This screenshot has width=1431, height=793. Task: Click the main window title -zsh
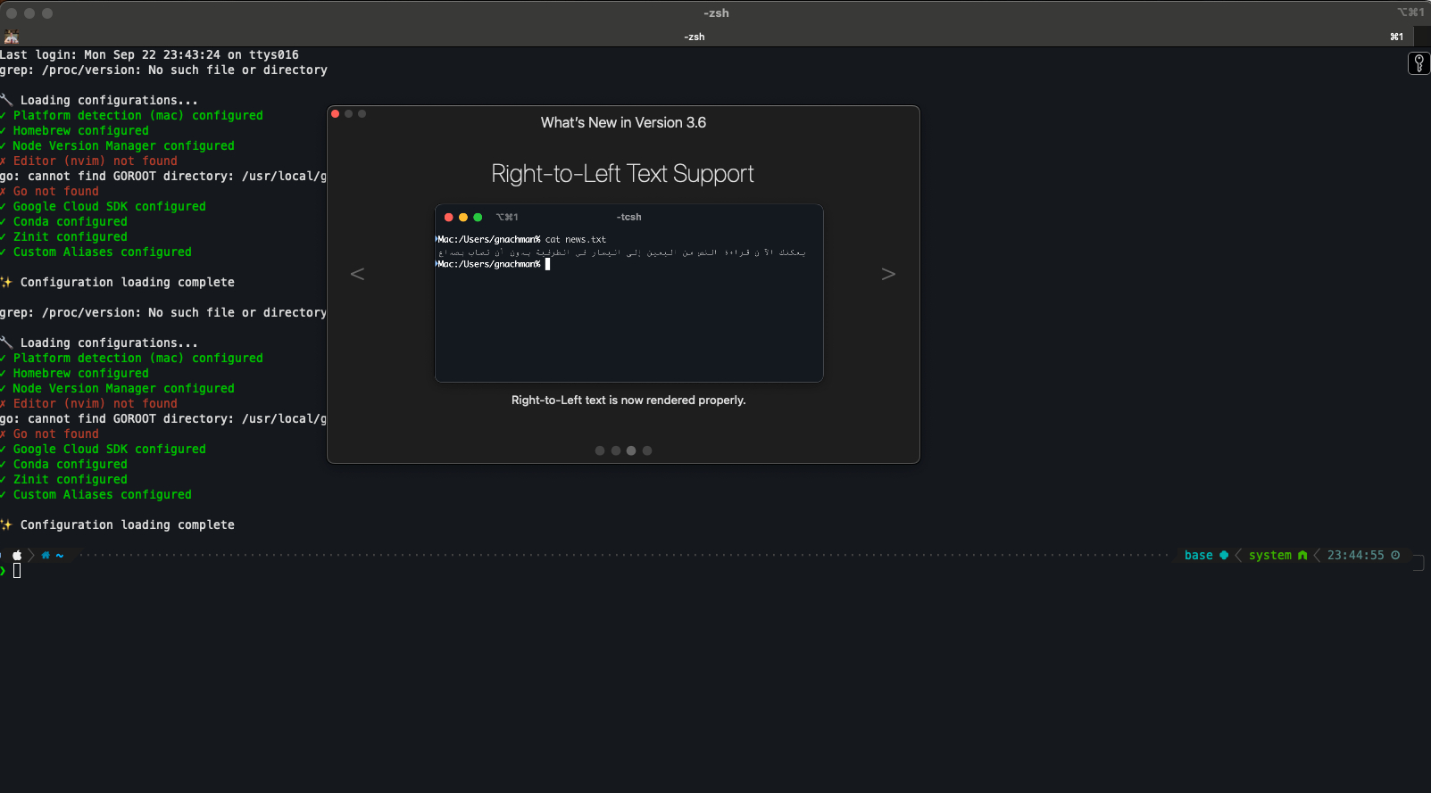[716, 12]
